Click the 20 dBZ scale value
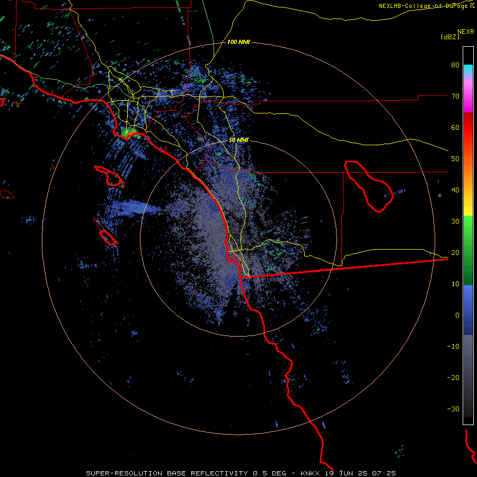The image size is (477, 477). 455,253
